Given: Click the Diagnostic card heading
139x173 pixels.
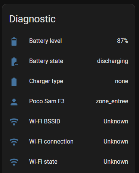Looking at the screenshot, I should pos(33,19).
